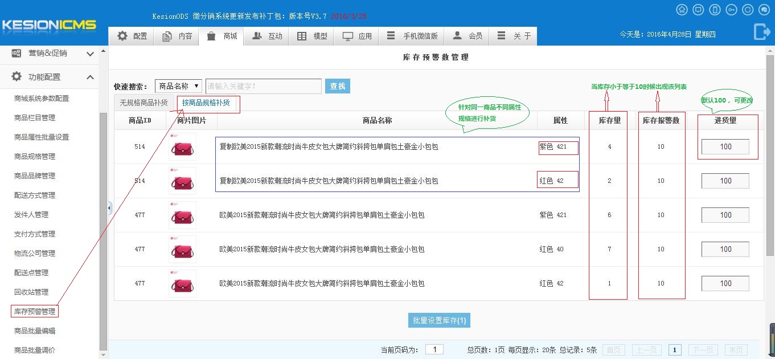Click the chat bubbles icon in header
This screenshot has width=775, height=359.
click(764, 10)
